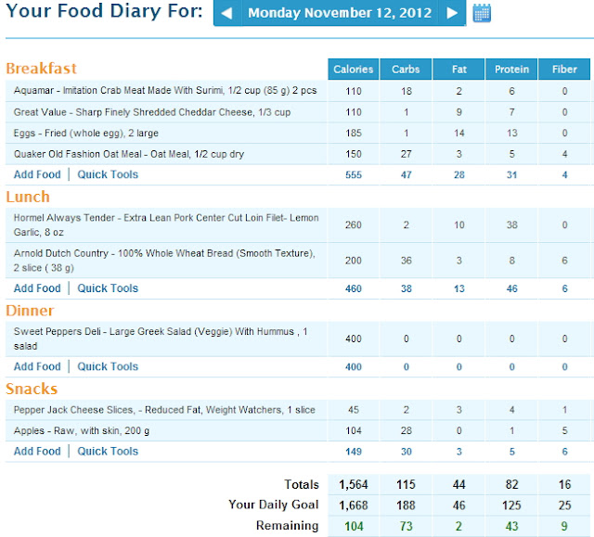This screenshot has width=594, height=537.
Task: Open Quick Tools under Snacks
Action: (108, 452)
